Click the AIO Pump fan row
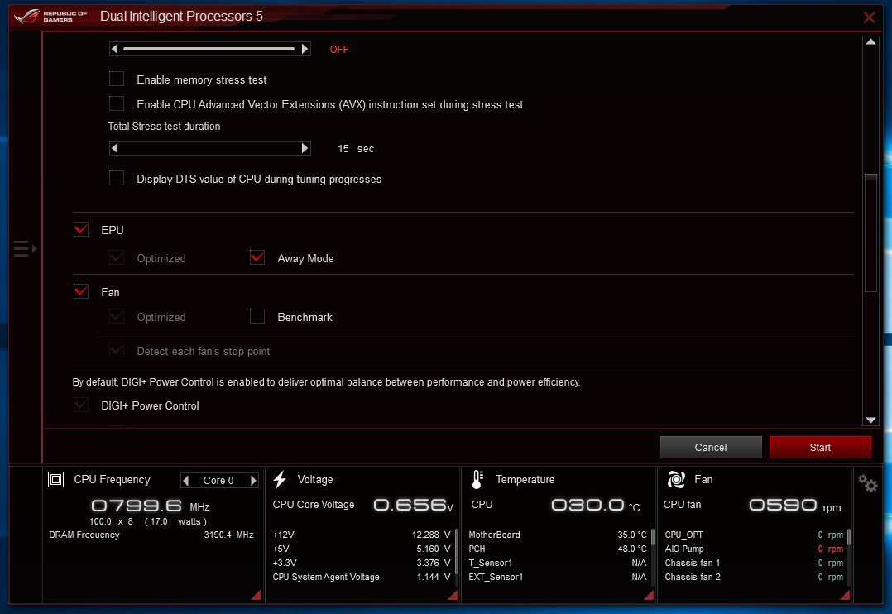 (754, 549)
